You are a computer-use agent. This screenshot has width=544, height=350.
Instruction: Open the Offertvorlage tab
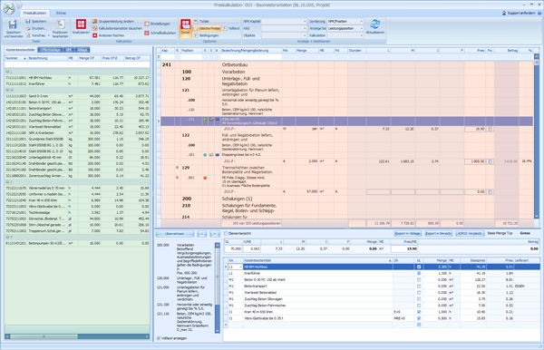pyautogui.click(x=50, y=50)
